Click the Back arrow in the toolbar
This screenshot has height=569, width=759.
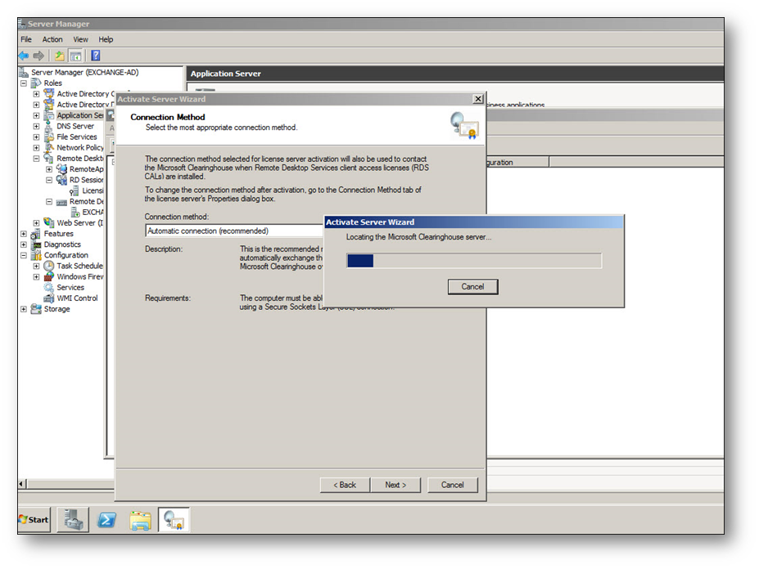tap(24, 56)
